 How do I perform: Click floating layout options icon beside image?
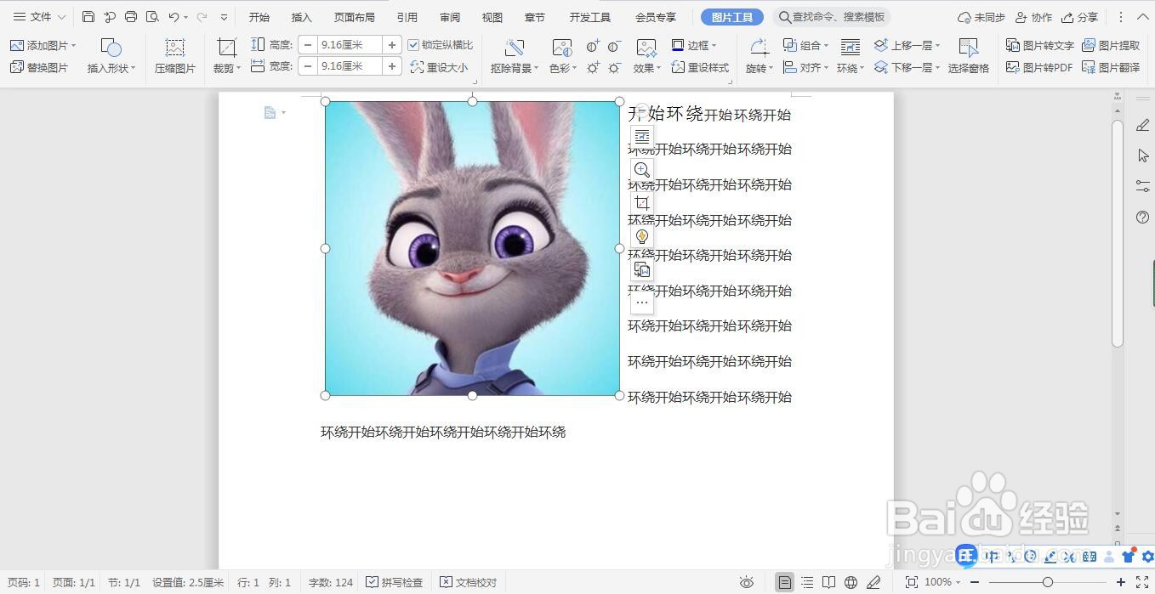tap(642, 136)
